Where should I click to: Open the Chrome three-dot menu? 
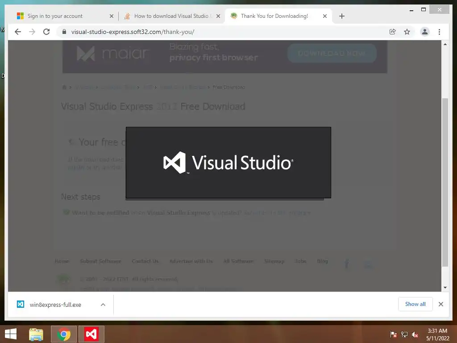[439, 32]
